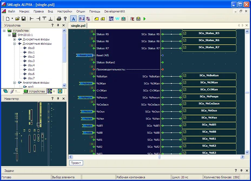Select the single.psl document tab
This screenshot has width=251, height=181.
click(x=78, y=26)
